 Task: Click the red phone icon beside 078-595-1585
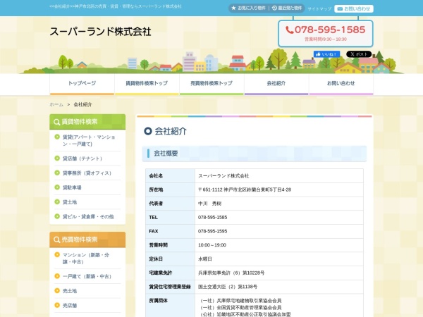[289, 30]
